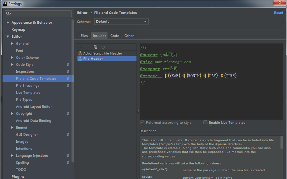
Task: Switch to the Files tab
Action: 84,36
